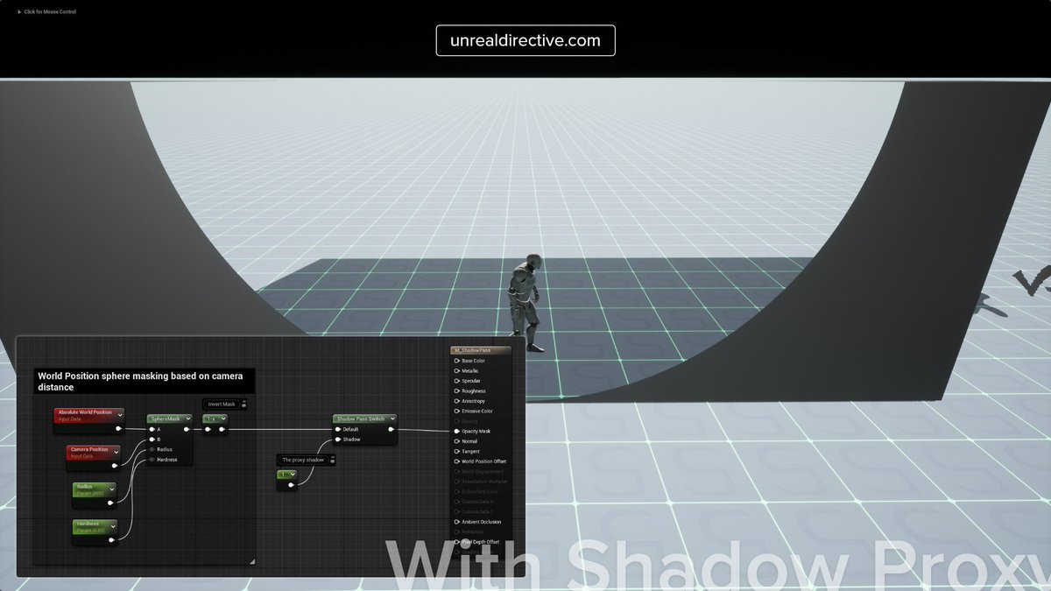Select the mannequin character in the viewport
Image resolution: width=1051 pixels, height=591 pixels.
[x=525, y=303]
